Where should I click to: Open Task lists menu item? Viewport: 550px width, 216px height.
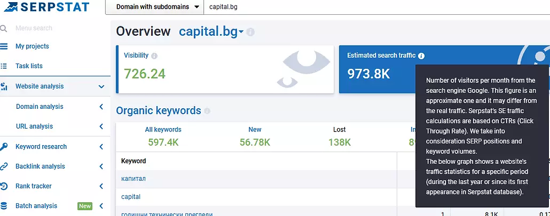pyautogui.click(x=29, y=66)
